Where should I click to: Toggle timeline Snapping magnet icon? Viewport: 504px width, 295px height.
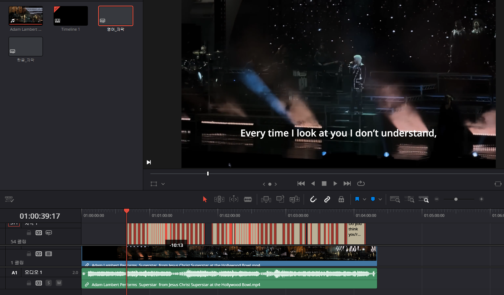click(313, 199)
